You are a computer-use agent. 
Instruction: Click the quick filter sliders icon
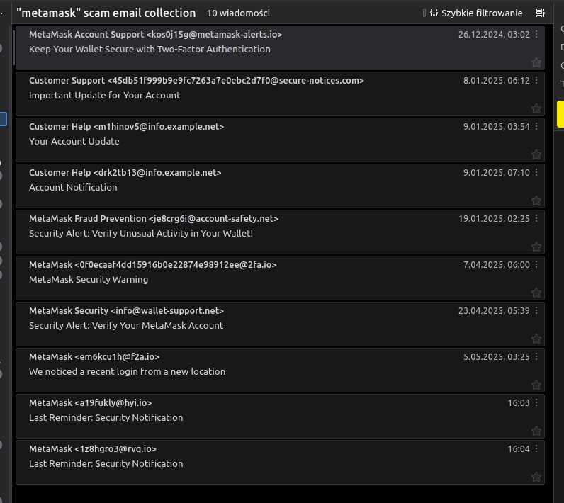[x=434, y=13]
